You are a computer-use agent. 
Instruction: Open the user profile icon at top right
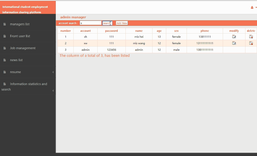[x=252, y=7]
